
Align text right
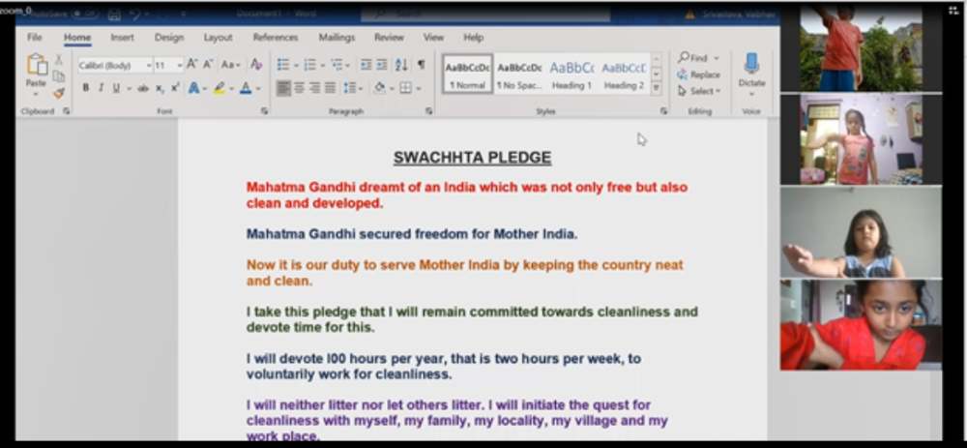(314, 88)
